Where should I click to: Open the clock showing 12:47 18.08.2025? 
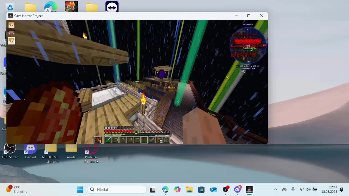coord(329,189)
